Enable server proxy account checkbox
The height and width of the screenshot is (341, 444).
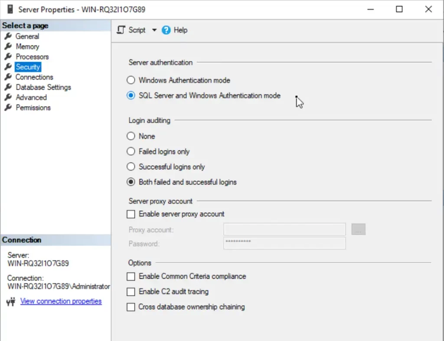(131, 214)
